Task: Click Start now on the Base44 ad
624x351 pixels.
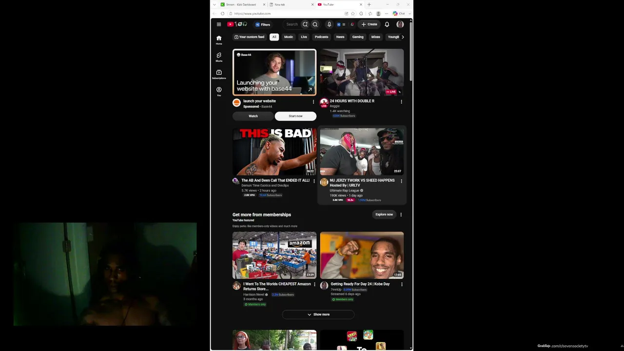Action: pyautogui.click(x=295, y=116)
